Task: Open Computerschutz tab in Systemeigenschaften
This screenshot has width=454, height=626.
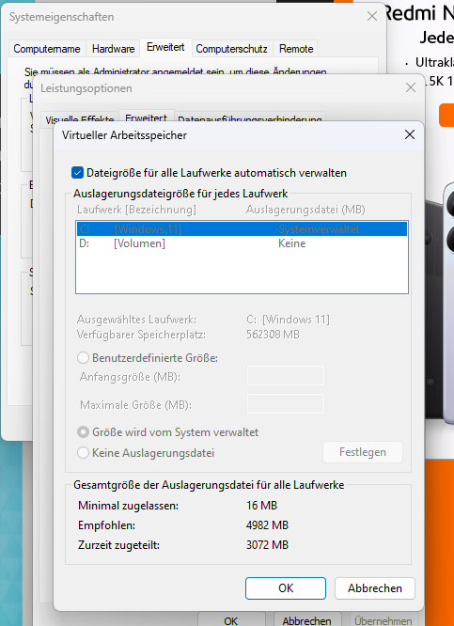Action: (231, 49)
